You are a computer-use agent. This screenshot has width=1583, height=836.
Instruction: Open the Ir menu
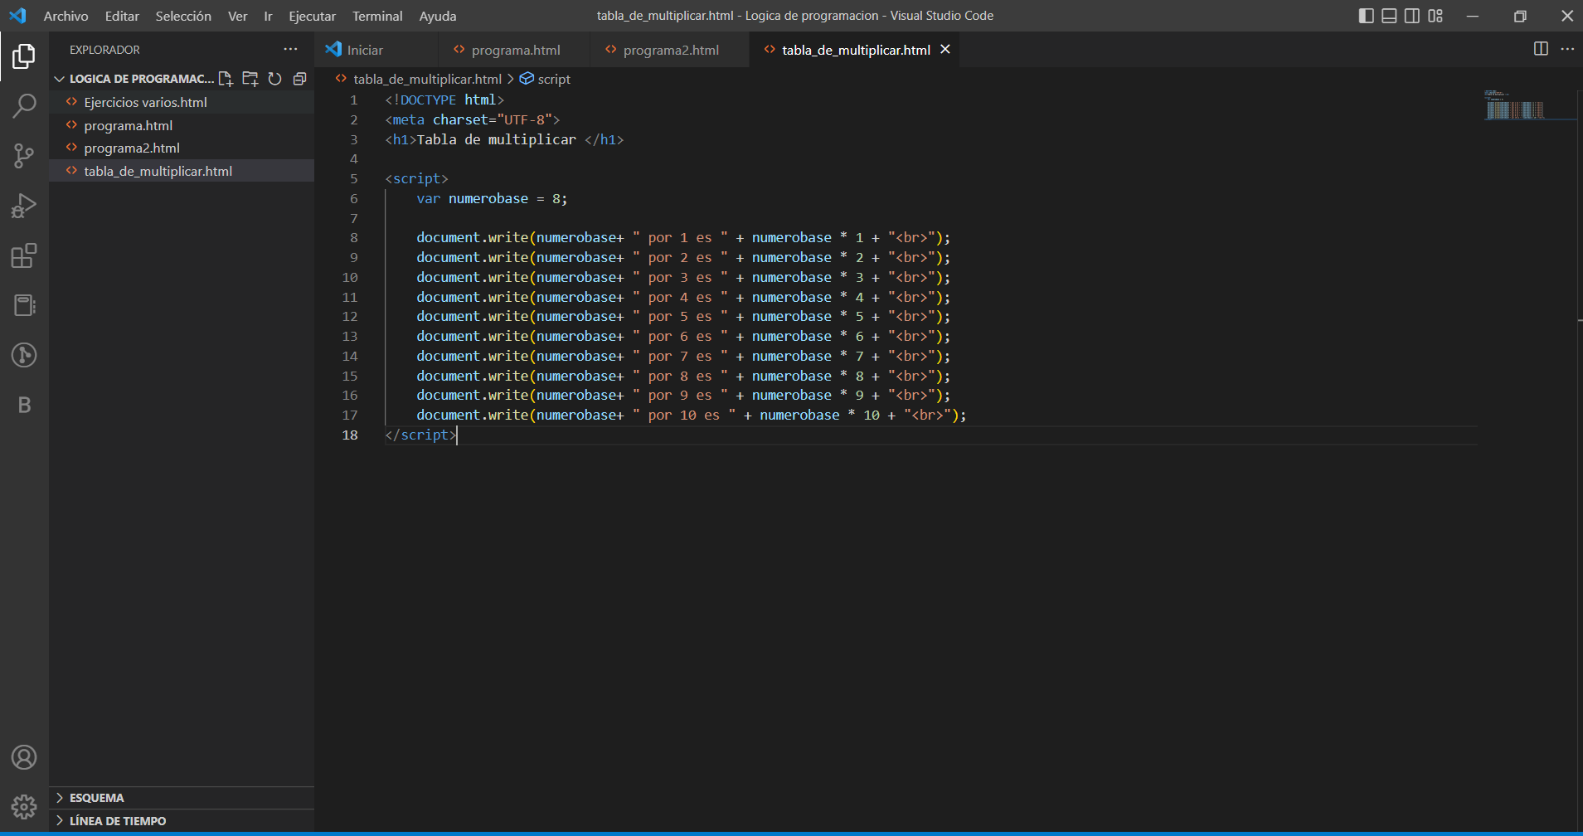click(268, 16)
